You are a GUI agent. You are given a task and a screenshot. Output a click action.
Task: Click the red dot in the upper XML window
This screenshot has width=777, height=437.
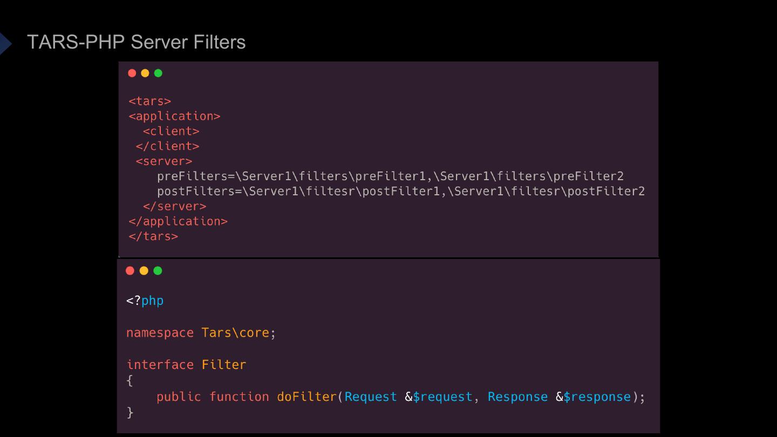point(132,73)
